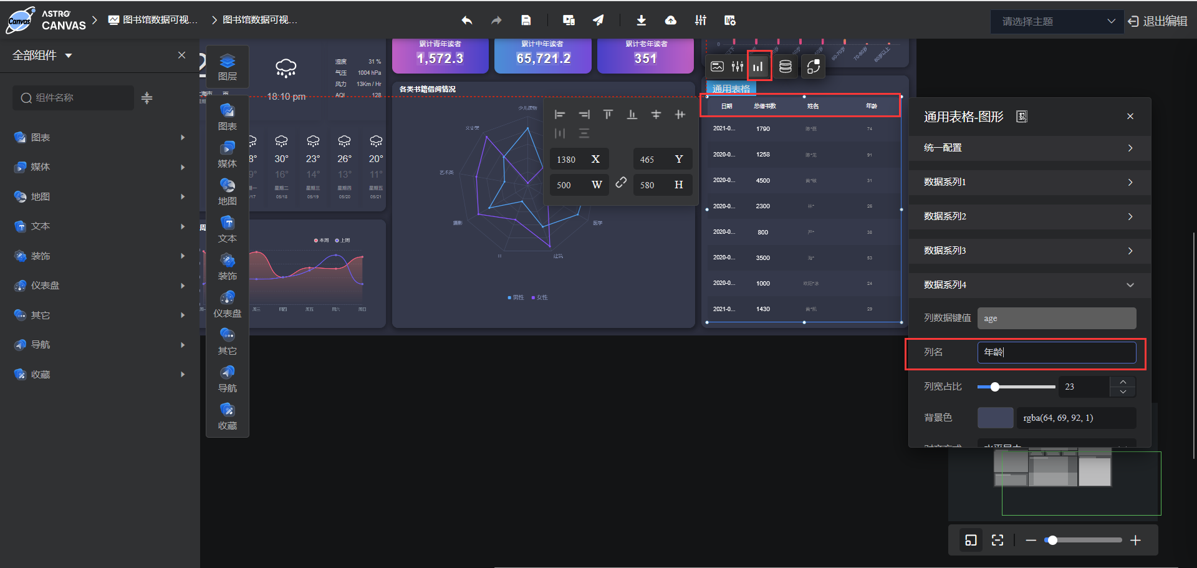Image resolution: width=1197 pixels, height=568 pixels.
Task: Collapse the 数据系列4 section
Action: pos(1029,285)
